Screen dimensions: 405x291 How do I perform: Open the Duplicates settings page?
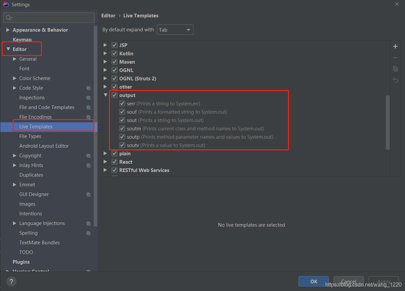pyautogui.click(x=31, y=175)
